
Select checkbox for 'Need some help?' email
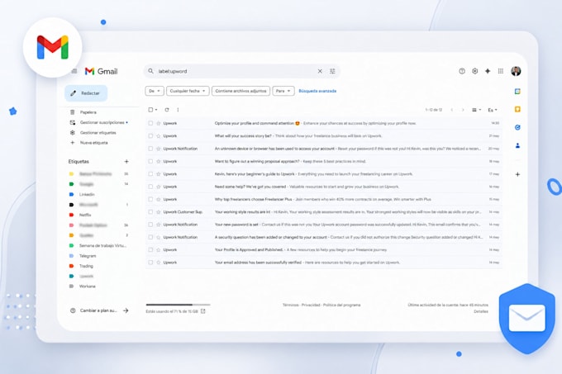(150, 187)
